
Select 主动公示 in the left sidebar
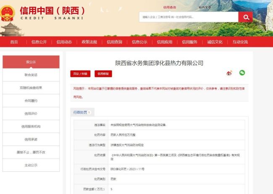coord(31,165)
